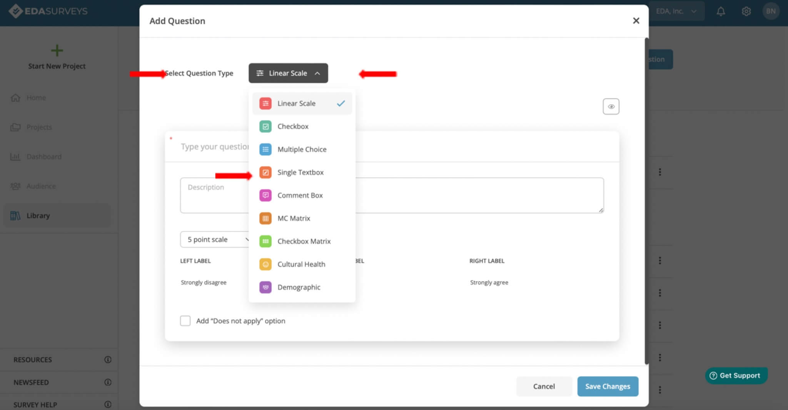Go to Audience in the sidebar
The height and width of the screenshot is (410, 788).
57,186
